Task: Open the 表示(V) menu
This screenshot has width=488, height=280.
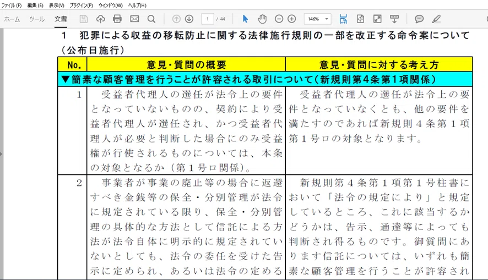Action: click(x=56, y=6)
